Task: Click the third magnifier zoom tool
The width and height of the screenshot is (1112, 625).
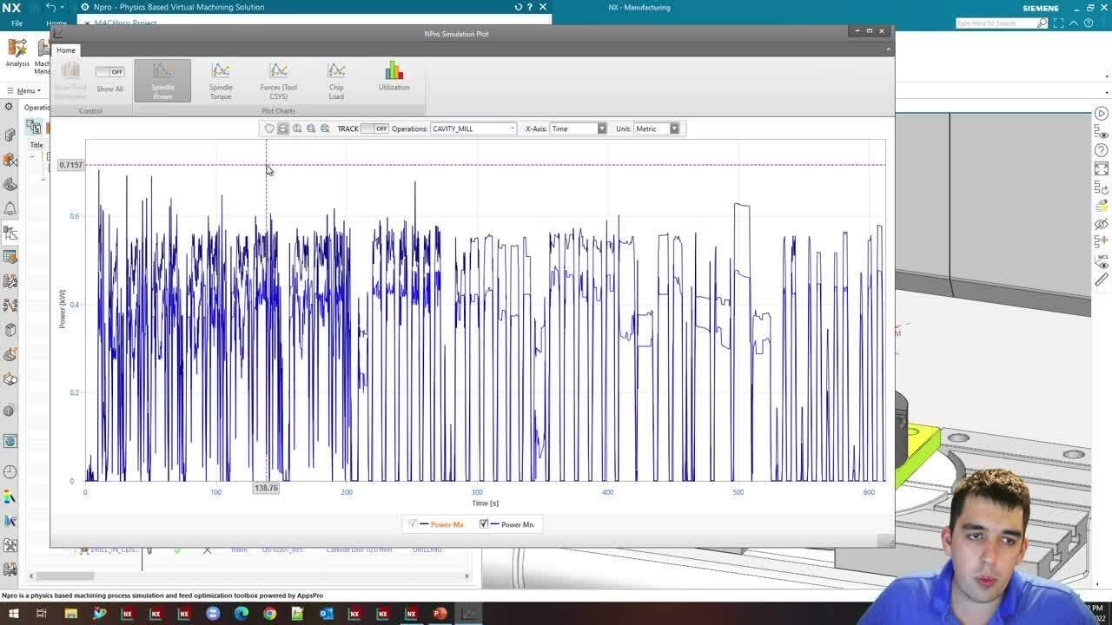Action: click(x=311, y=128)
